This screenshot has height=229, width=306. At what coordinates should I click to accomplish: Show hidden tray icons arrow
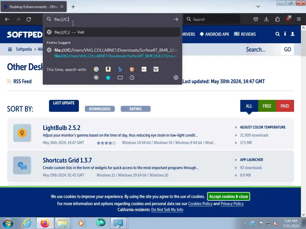click(245, 223)
